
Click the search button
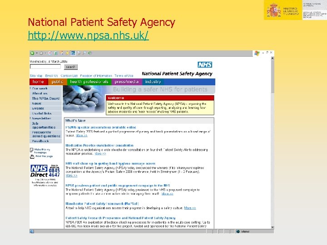point(71,67)
